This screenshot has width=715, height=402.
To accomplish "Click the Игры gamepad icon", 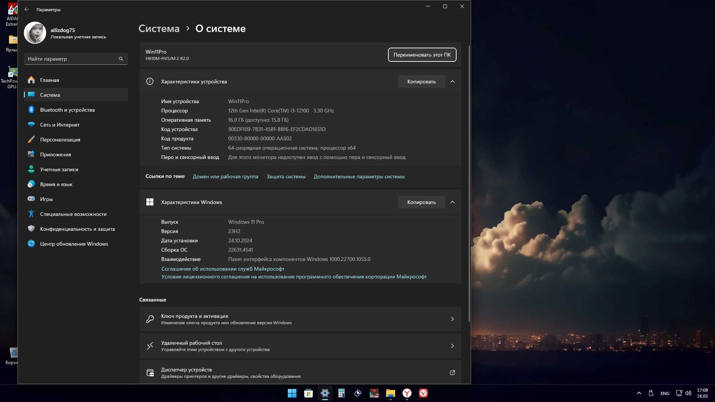I will click(x=31, y=199).
